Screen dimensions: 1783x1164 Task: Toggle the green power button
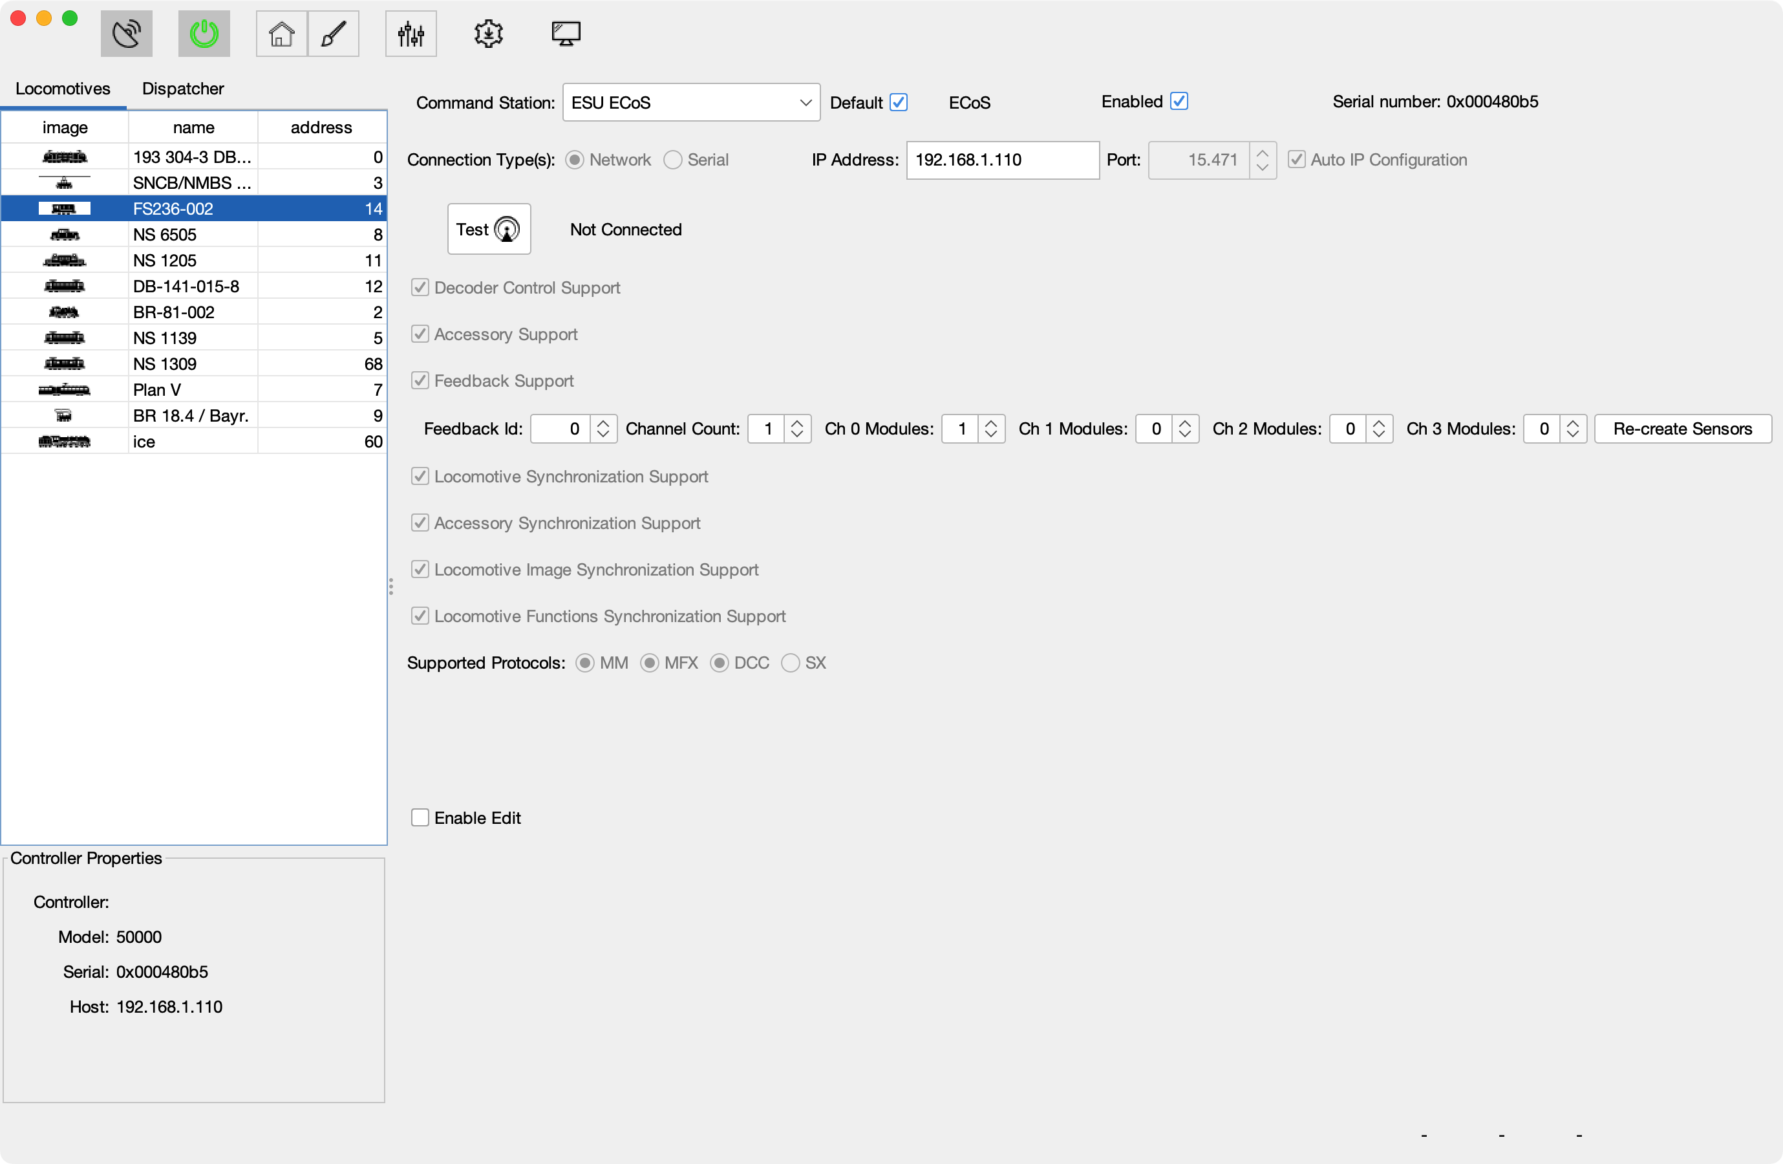[204, 34]
